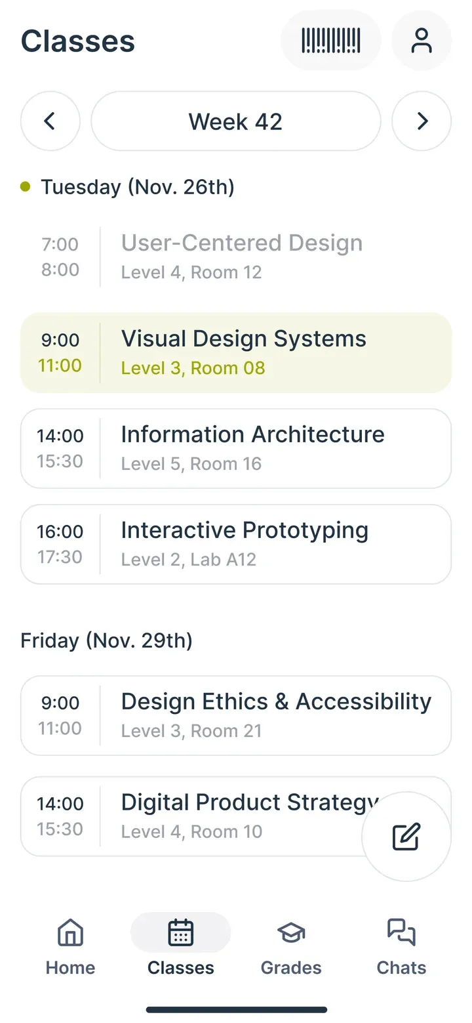The width and height of the screenshot is (472, 1023).
Task: Select Interactive Prototyping class entry
Action: coord(236,545)
